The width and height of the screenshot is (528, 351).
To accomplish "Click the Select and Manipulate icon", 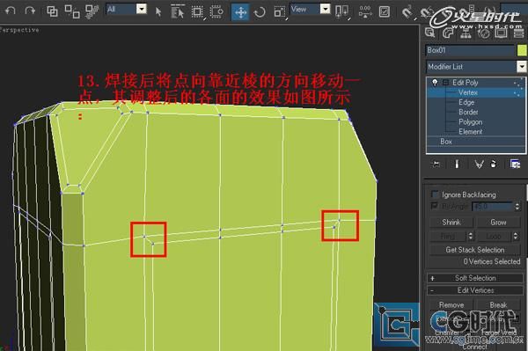I will coord(365,11).
